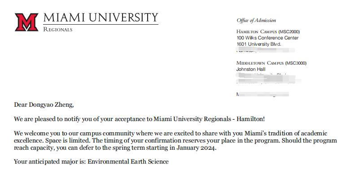This screenshot has width=349, height=169.
Task: Click the Johnston Hall address line
Action: (251, 69)
